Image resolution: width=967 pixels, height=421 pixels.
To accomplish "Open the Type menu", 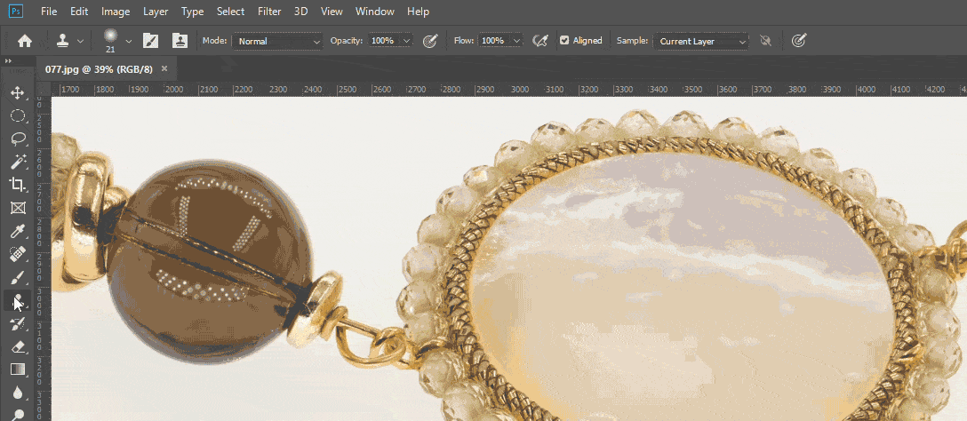I will tap(192, 11).
